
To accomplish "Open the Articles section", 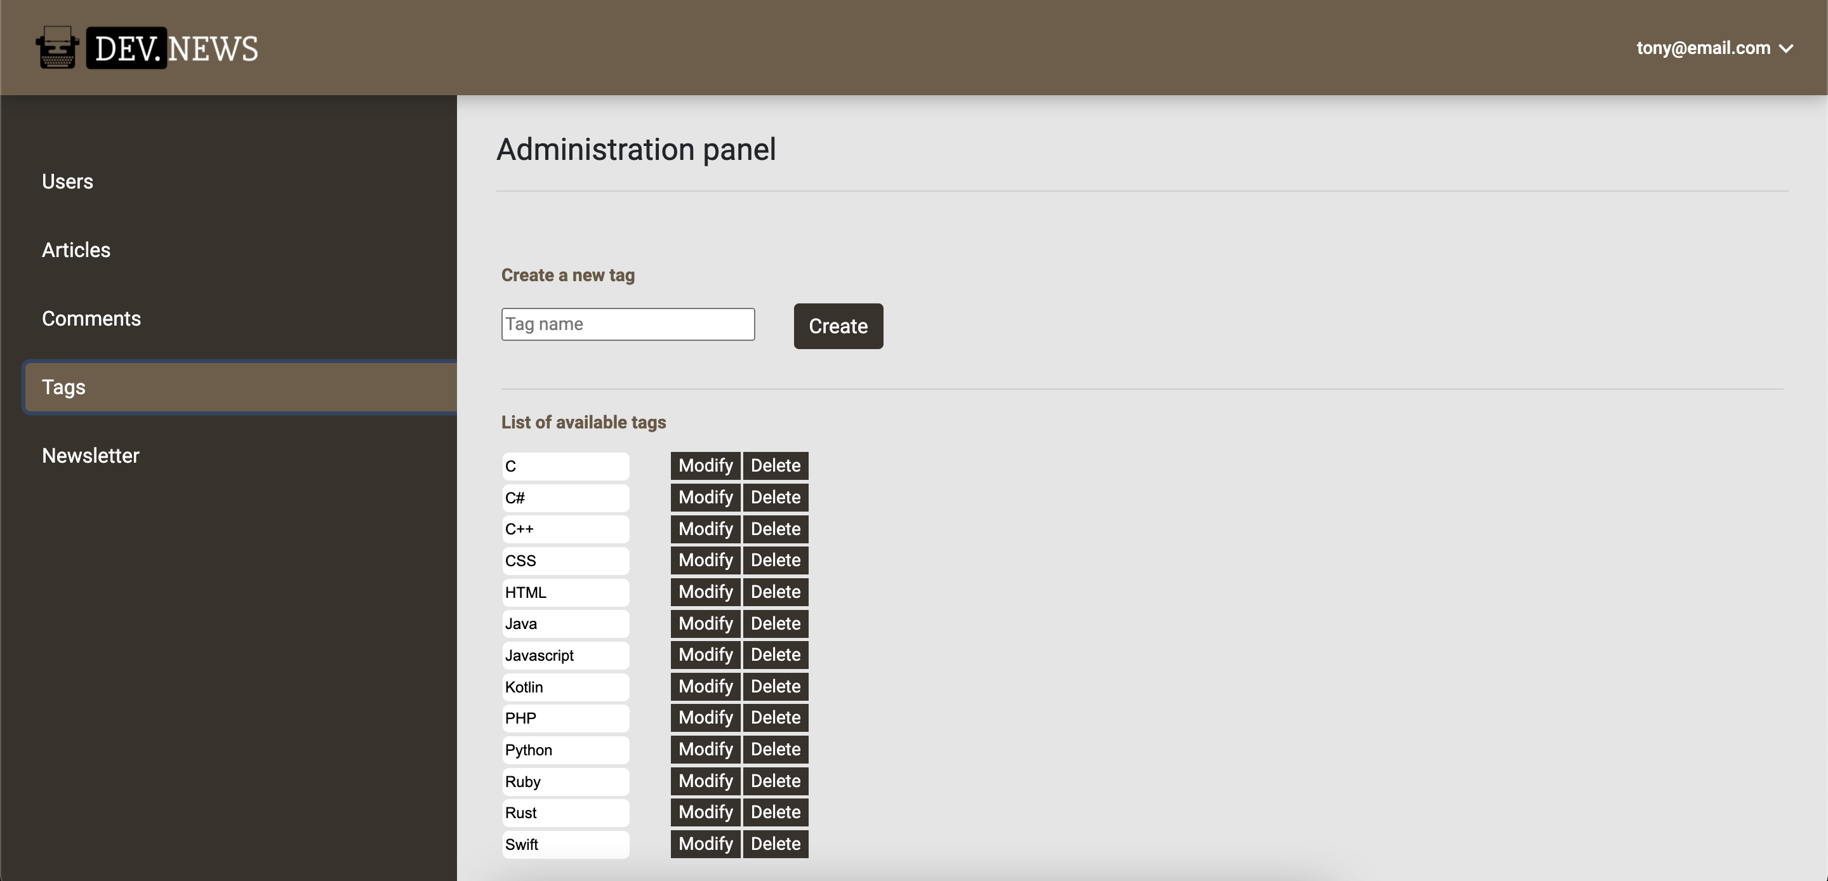I will coord(76,250).
